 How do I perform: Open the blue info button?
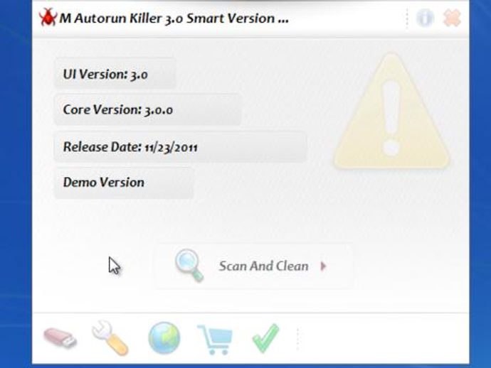pyautogui.click(x=425, y=18)
